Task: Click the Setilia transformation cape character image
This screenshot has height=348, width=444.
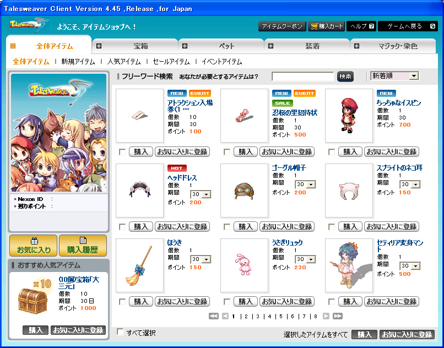Action: [x=349, y=265]
